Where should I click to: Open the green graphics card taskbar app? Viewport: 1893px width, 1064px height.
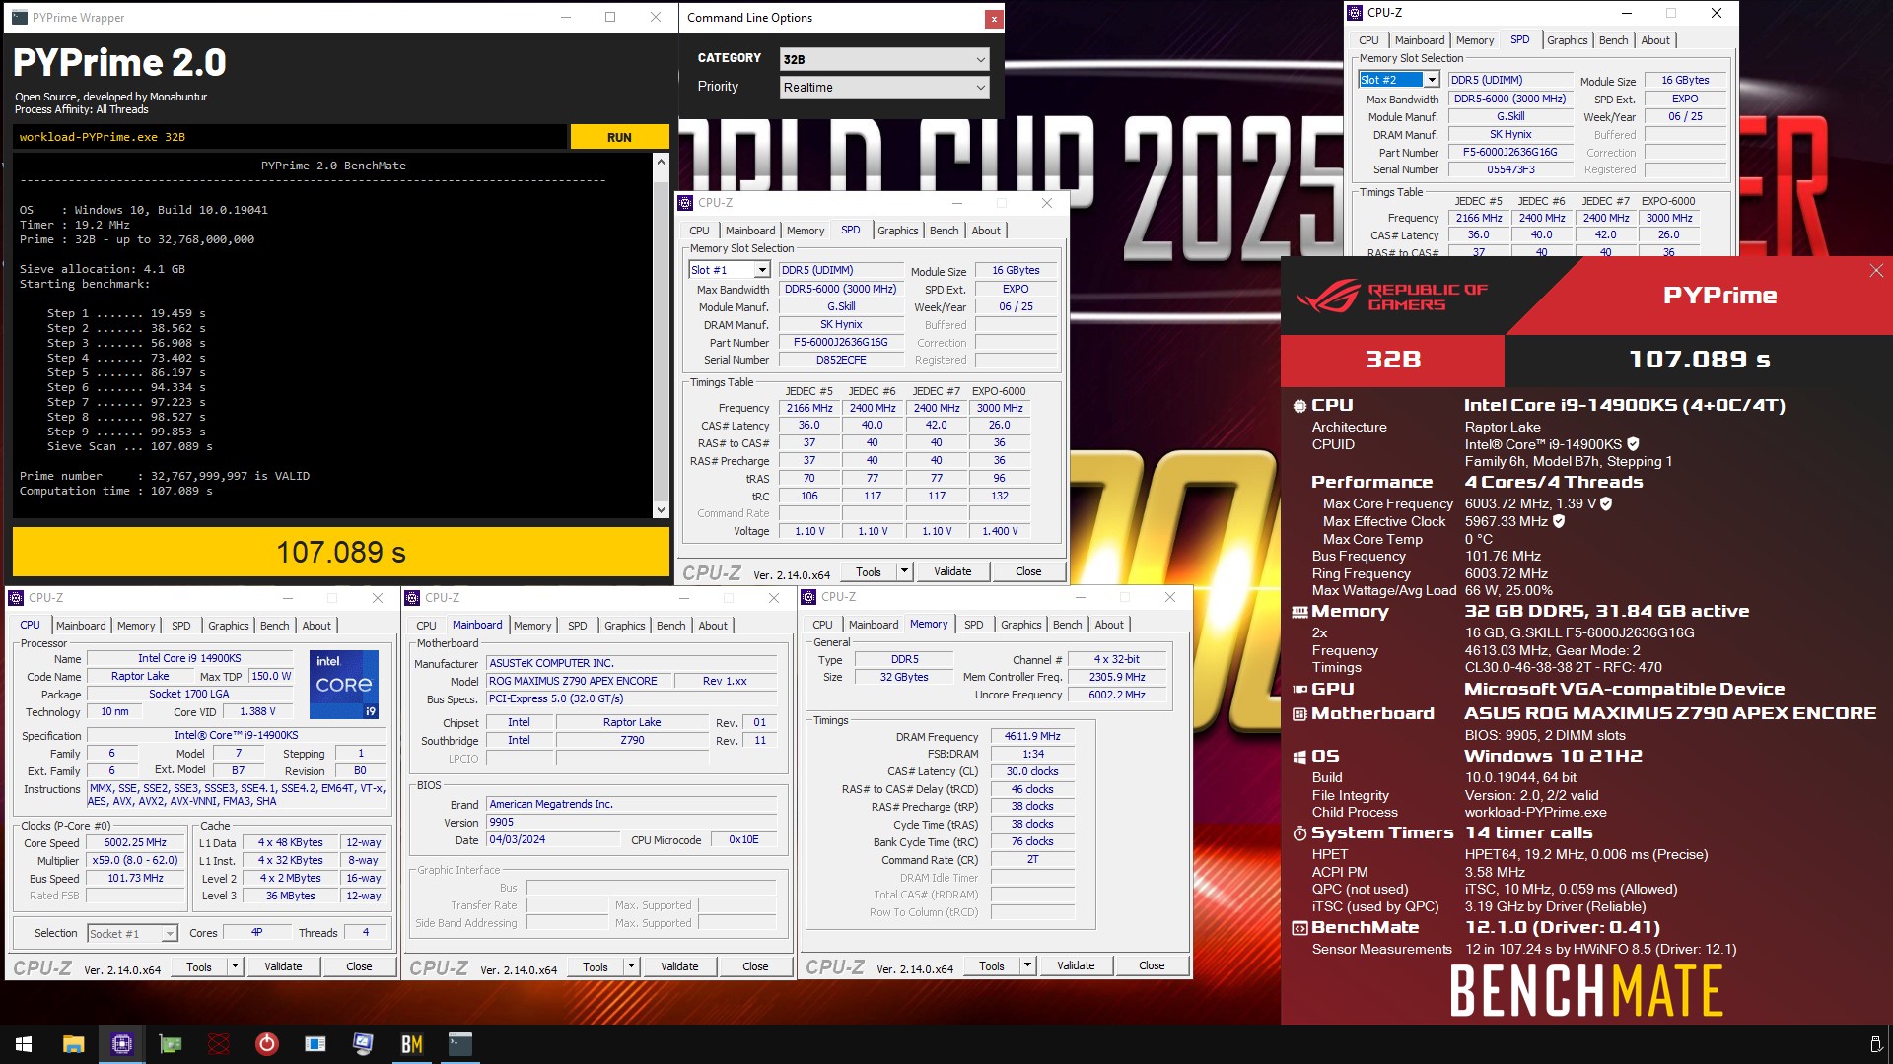coord(171,1044)
